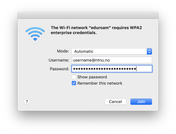
Task: Click the "Password:" label
Action: [60, 69]
